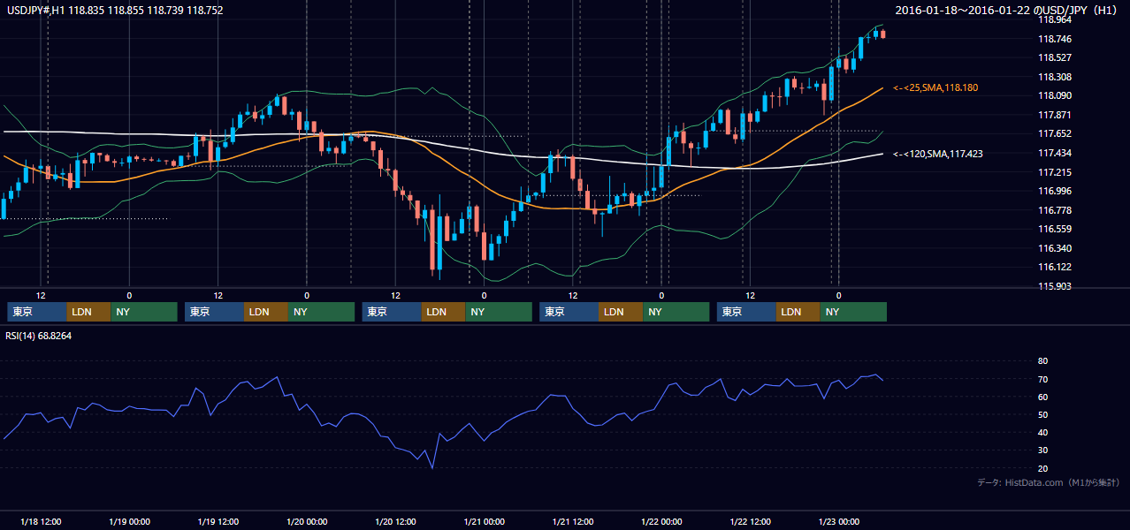Image resolution: width=1130 pixels, height=530 pixels.
Task: Select the RSI(14) 68.8264 indicator label
Action: coord(39,336)
